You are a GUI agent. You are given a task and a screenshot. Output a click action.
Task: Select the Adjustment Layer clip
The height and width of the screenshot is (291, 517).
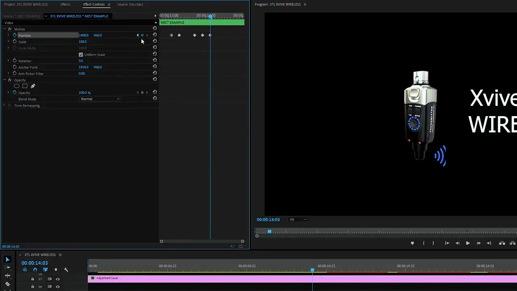(x=303, y=278)
